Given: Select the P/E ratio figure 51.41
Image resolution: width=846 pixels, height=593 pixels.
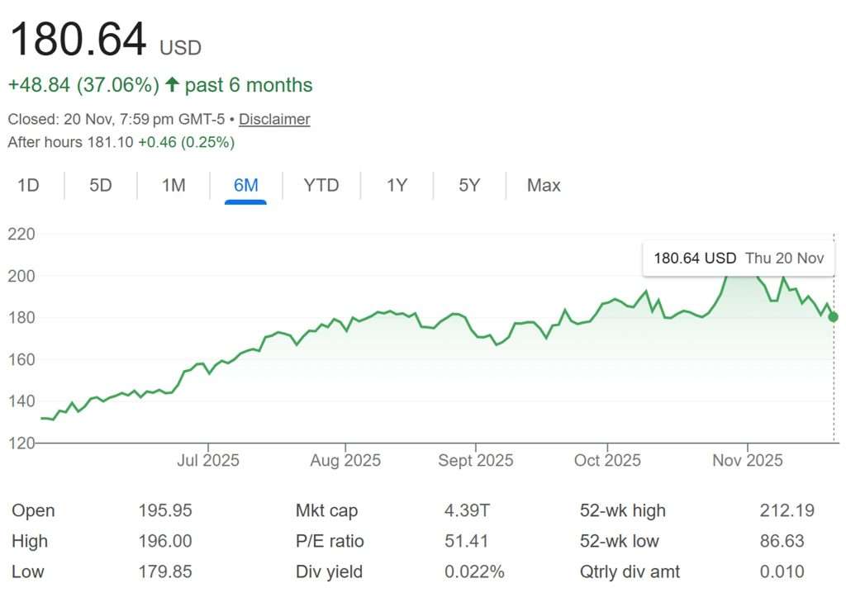Looking at the screenshot, I should [464, 541].
